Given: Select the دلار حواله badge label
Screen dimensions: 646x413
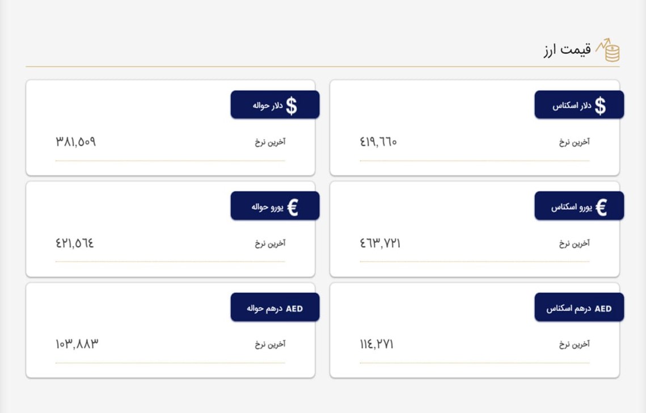Looking at the screenshot, I should (x=268, y=106).
